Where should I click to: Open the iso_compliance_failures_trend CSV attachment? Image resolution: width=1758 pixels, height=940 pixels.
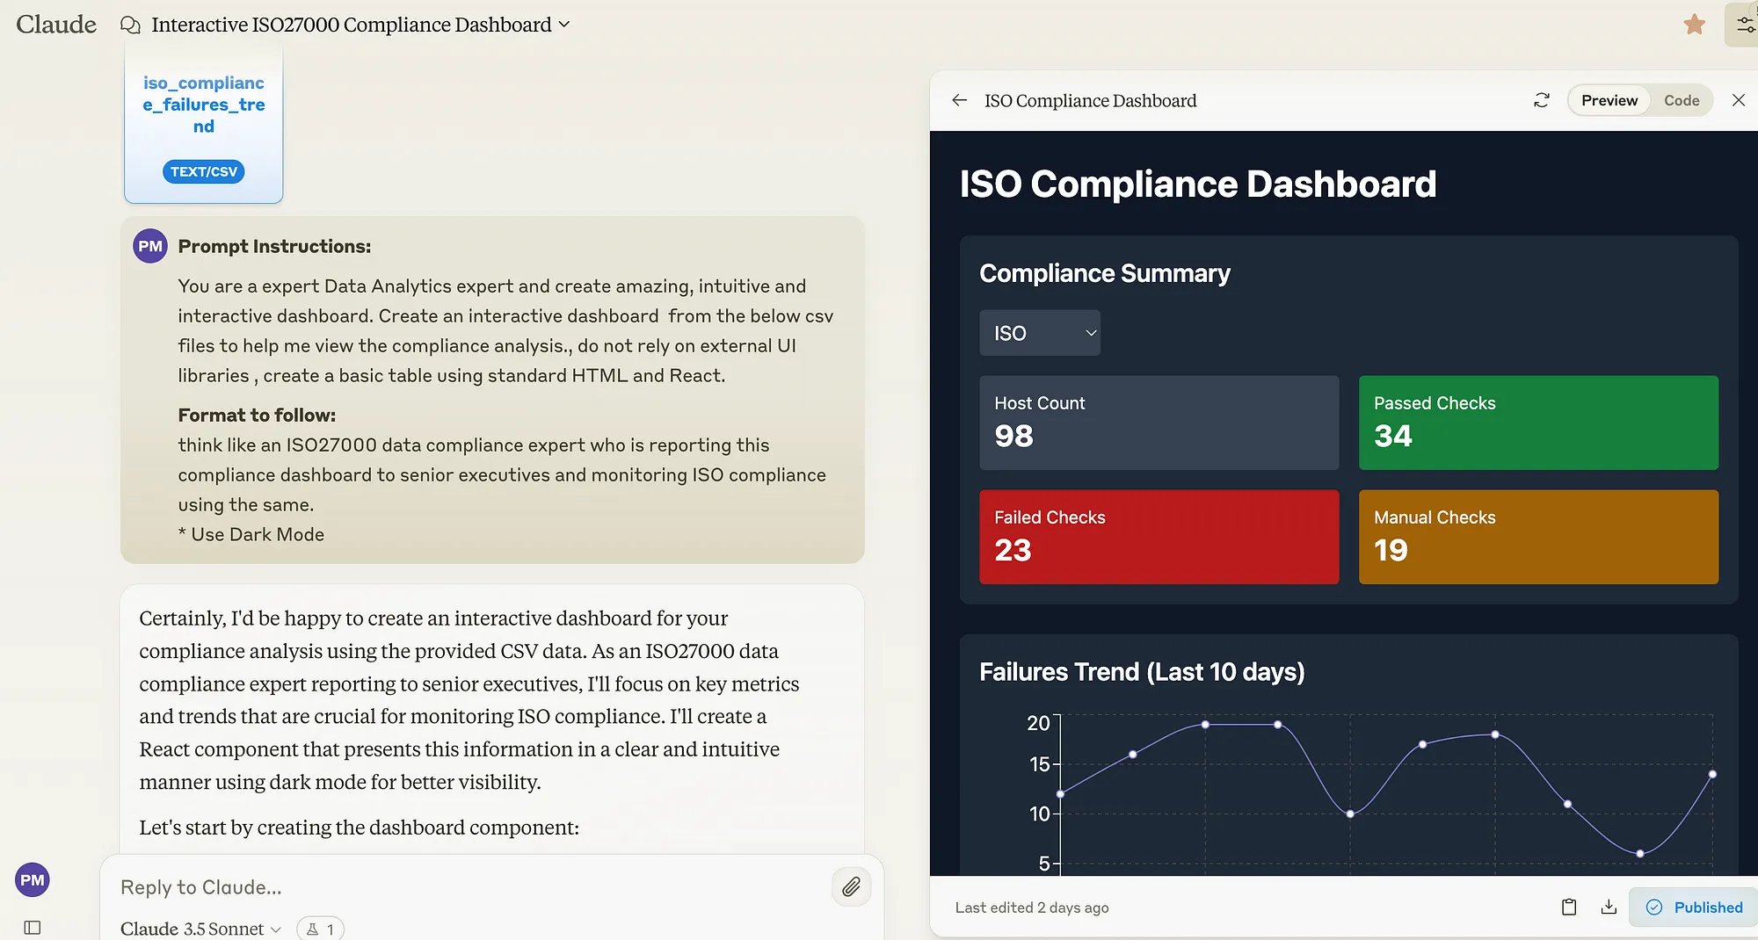tap(203, 123)
